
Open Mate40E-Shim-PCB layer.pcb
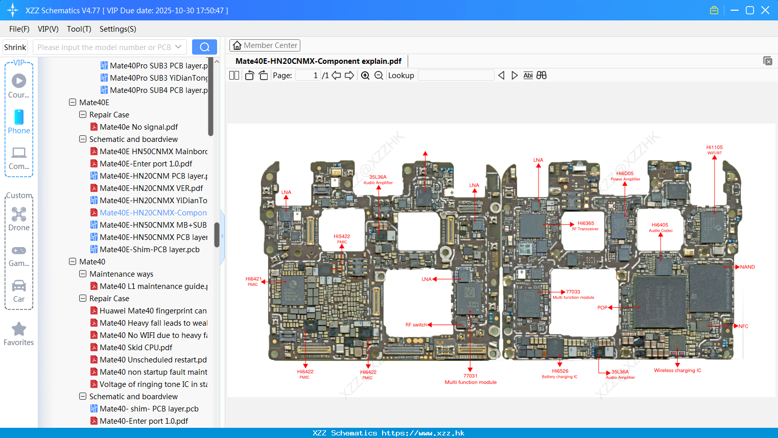(x=145, y=249)
